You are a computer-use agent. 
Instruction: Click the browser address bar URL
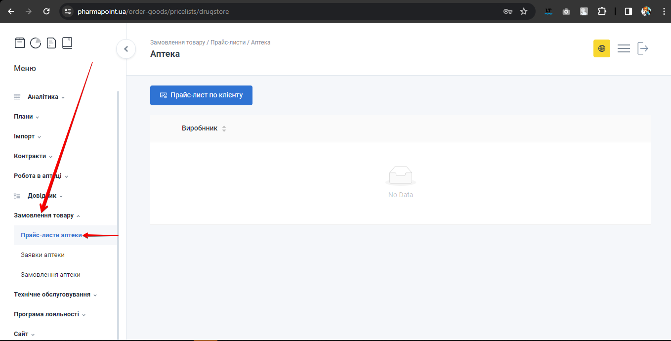[x=153, y=11]
